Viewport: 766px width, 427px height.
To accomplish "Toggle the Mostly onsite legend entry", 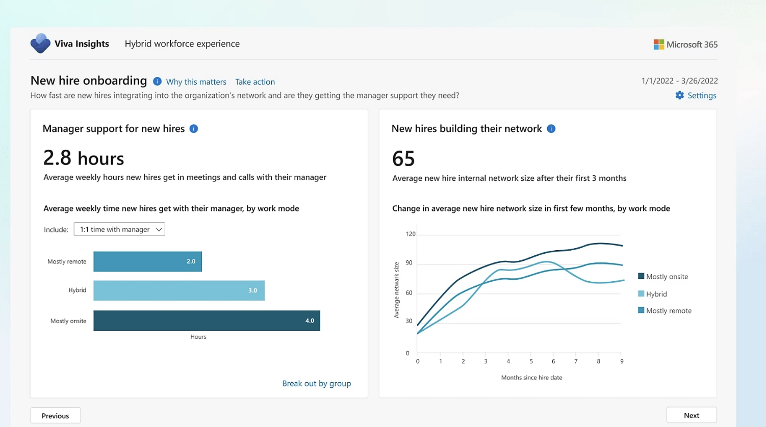I will tap(663, 276).
